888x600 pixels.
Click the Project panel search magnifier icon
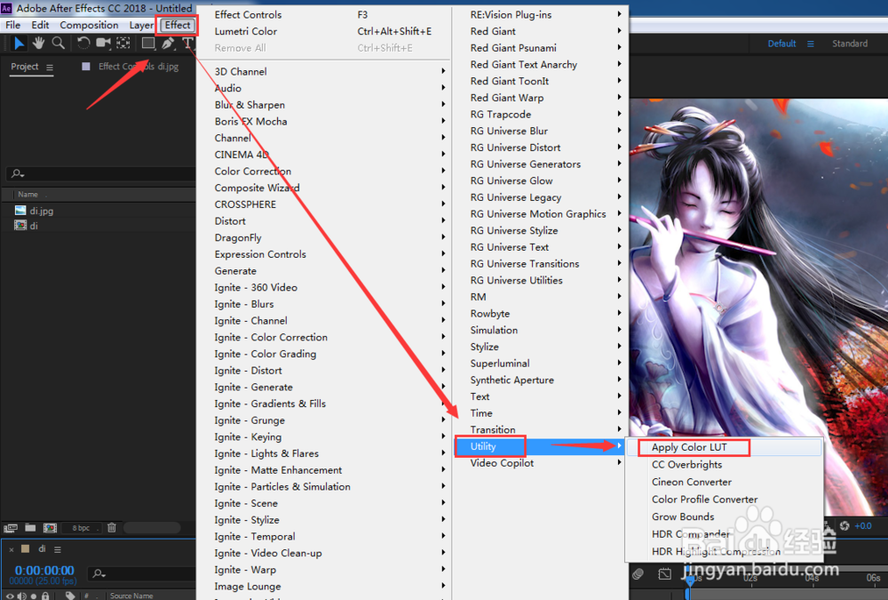tap(18, 173)
